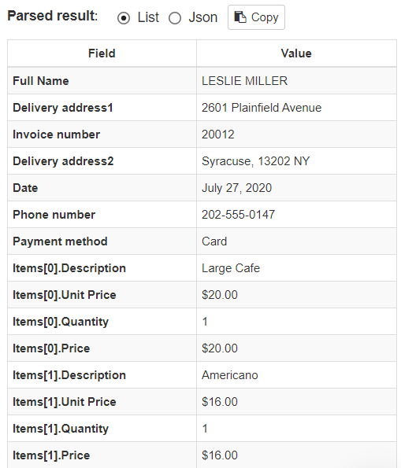The height and width of the screenshot is (468, 401).
Task: Select the Invoice number value 20012
Action: (x=217, y=135)
